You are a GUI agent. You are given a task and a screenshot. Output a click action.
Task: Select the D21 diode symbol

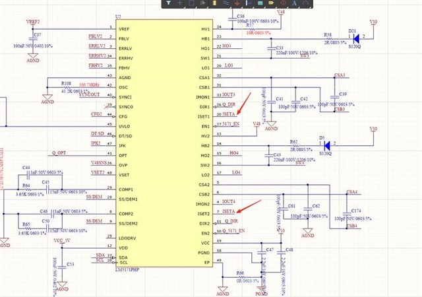click(356, 39)
